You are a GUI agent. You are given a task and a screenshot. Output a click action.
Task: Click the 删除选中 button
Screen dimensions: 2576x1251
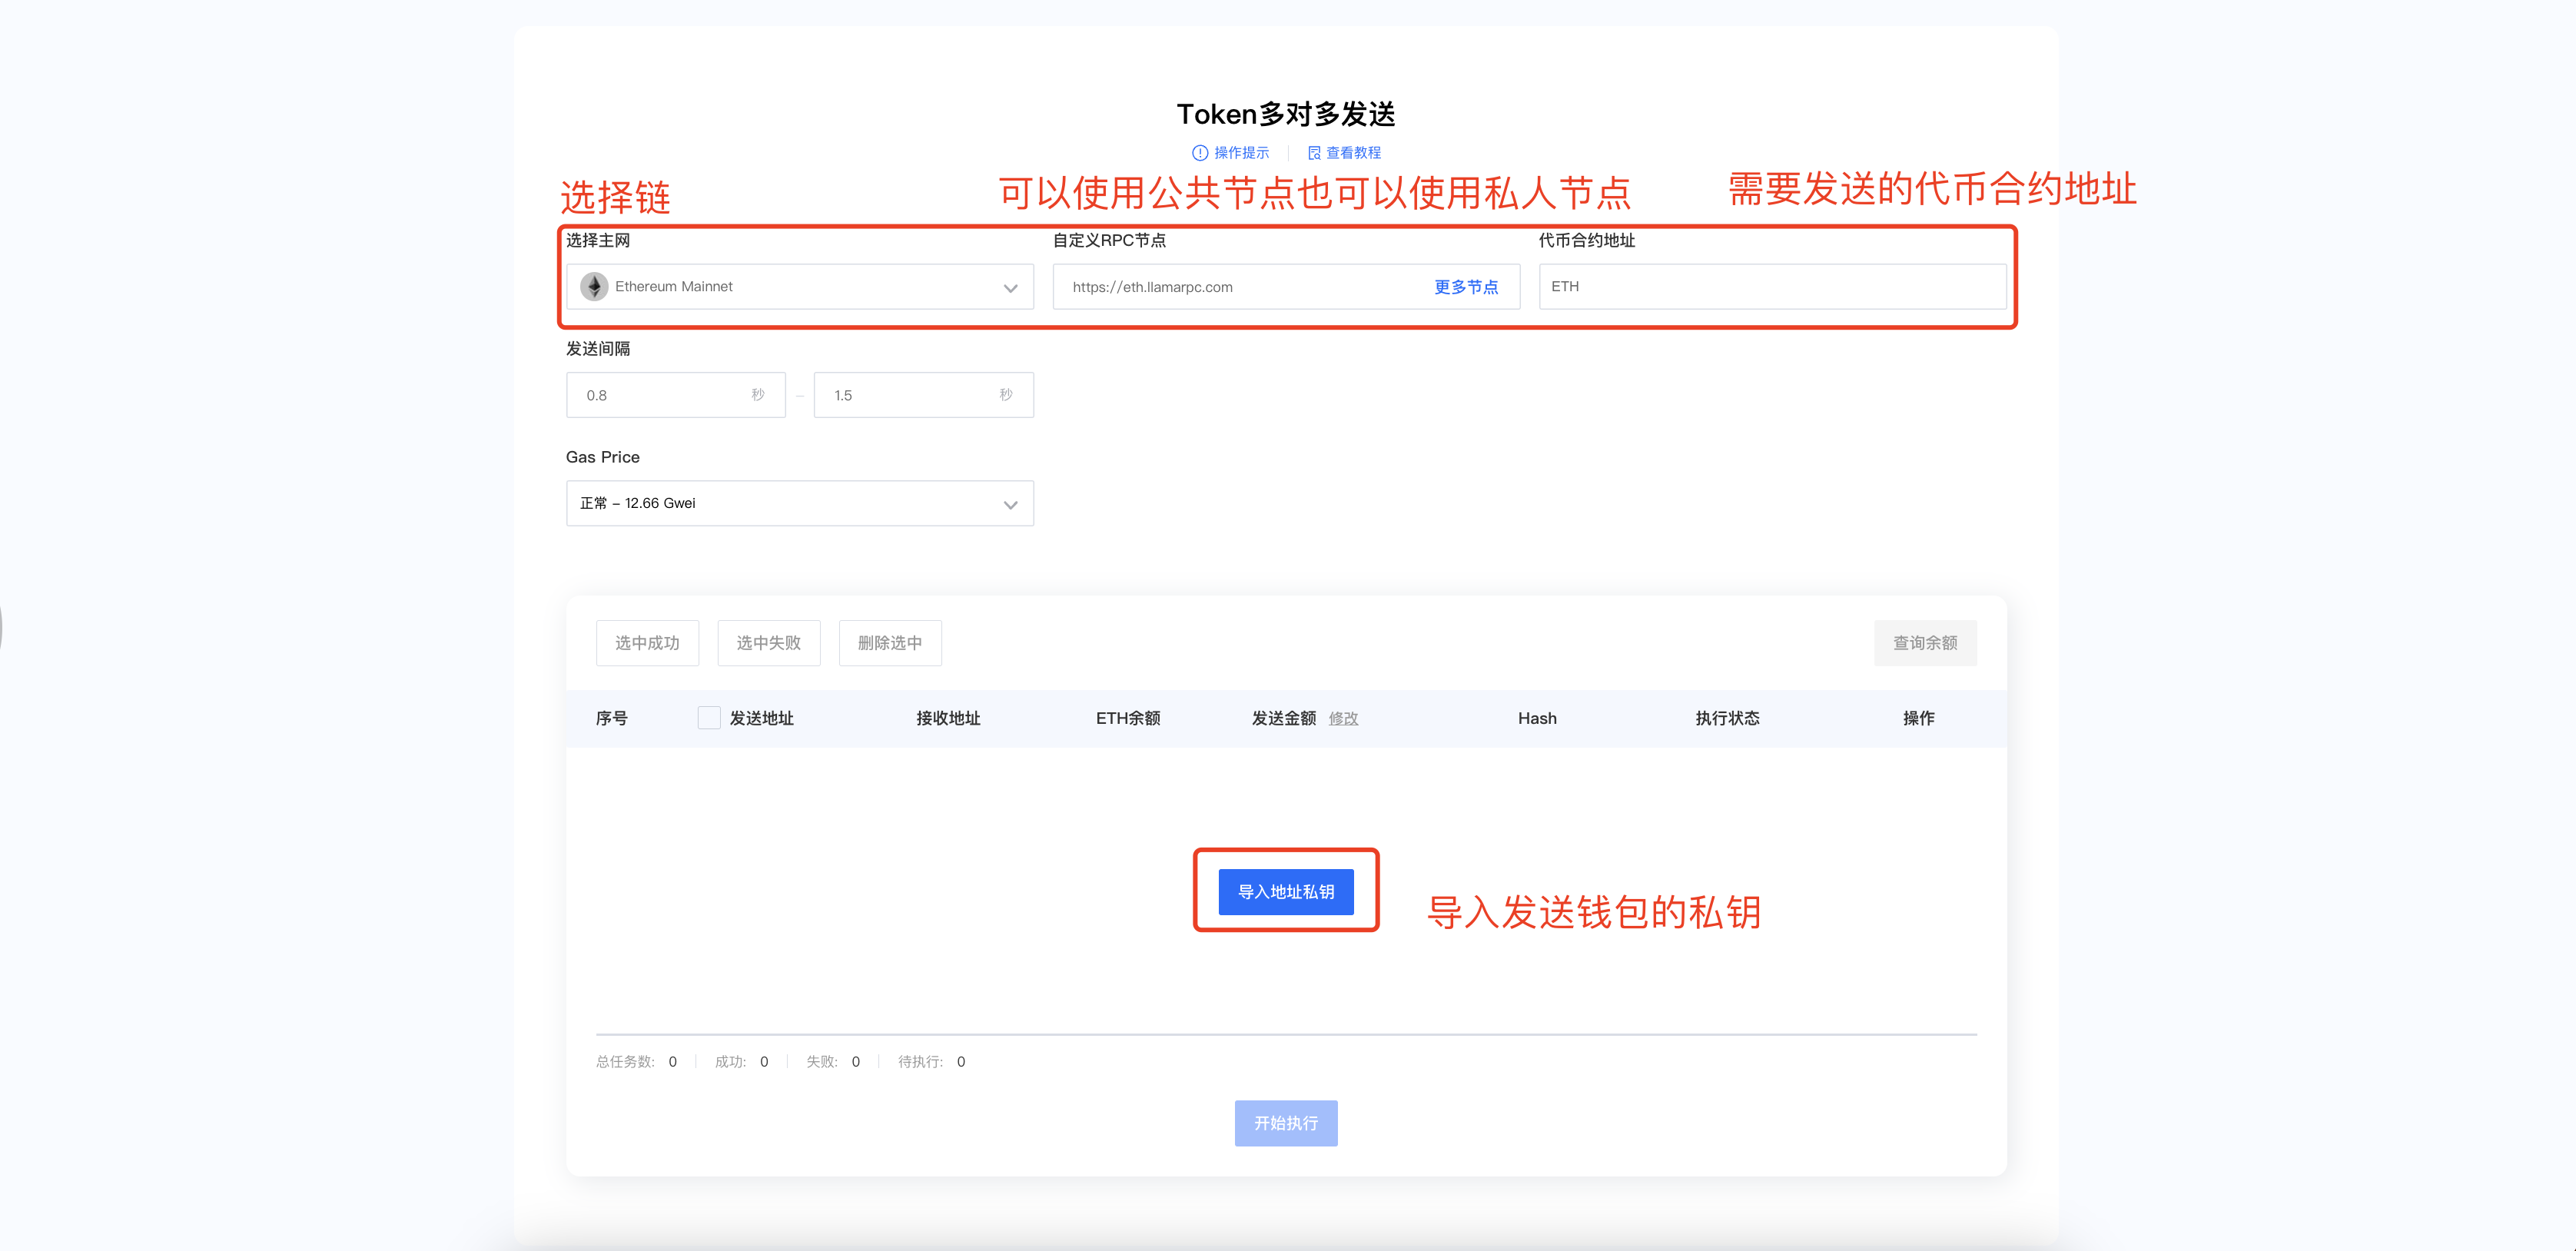890,643
